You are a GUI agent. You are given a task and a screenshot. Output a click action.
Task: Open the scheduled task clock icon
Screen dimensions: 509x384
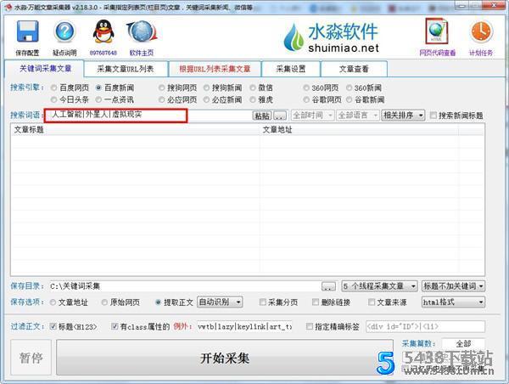coord(481,32)
